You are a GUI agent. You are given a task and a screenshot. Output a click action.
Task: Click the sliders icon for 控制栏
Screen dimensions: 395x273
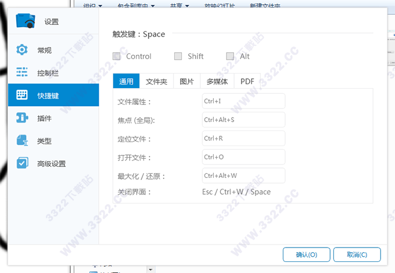pyautogui.click(x=22, y=72)
